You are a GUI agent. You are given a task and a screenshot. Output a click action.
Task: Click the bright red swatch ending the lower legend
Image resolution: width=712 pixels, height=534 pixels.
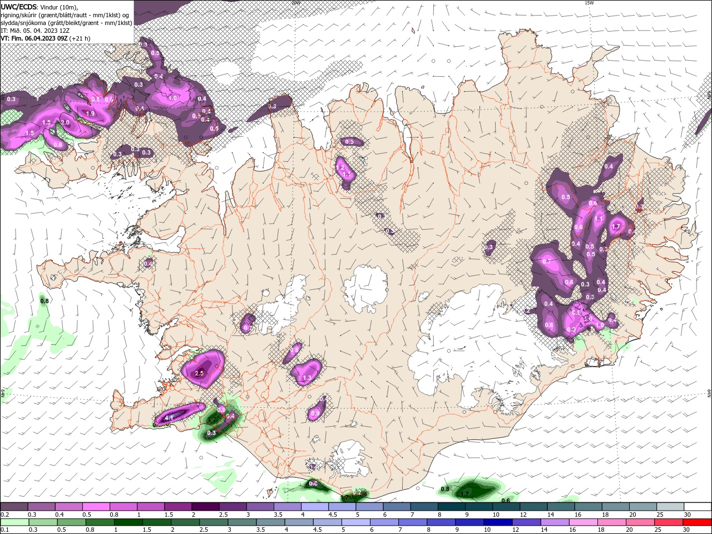pyautogui.click(x=698, y=522)
